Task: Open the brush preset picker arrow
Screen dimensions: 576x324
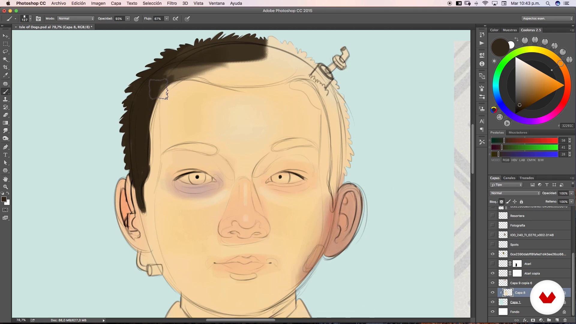Action: coord(30,19)
